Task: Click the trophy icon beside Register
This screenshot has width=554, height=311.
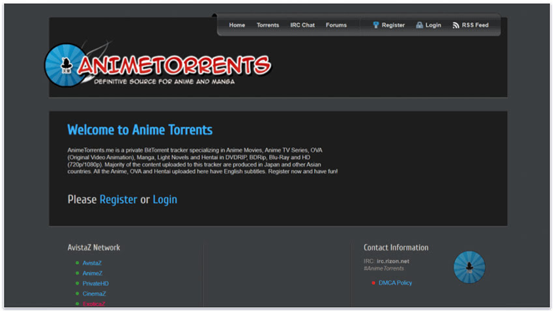Action: 375,25
